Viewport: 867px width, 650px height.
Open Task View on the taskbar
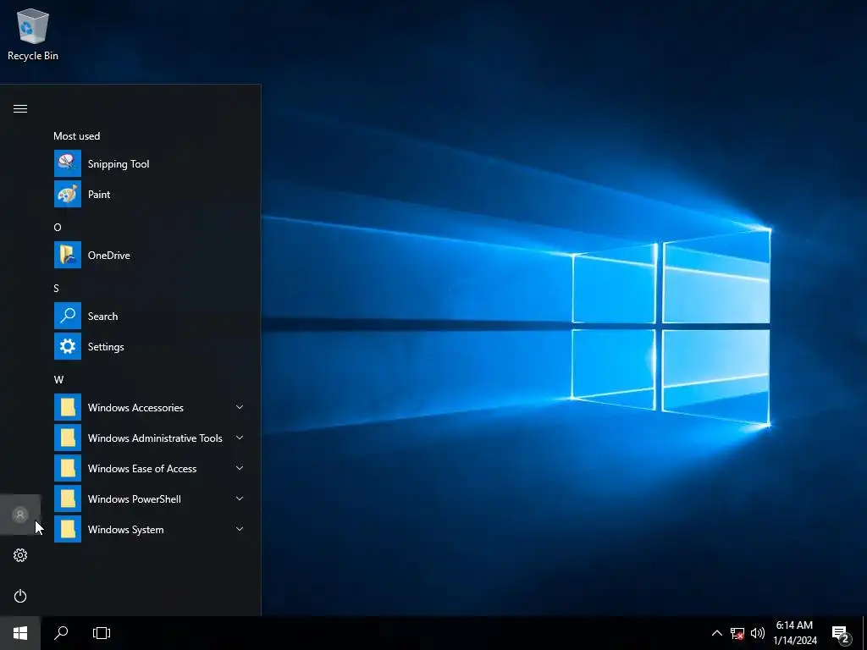coord(102,633)
